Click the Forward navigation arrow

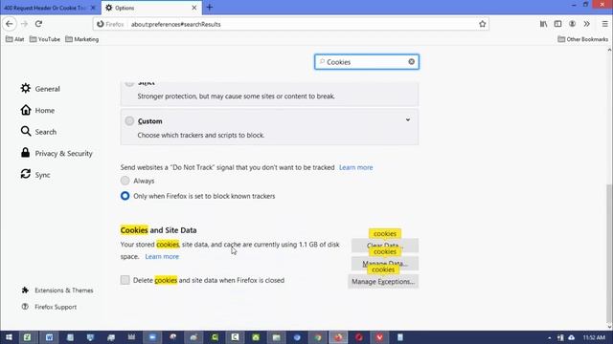click(24, 24)
